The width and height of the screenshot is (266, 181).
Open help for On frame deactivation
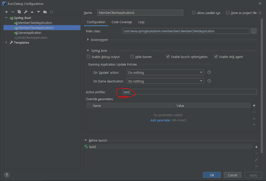click(x=209, y=81)
